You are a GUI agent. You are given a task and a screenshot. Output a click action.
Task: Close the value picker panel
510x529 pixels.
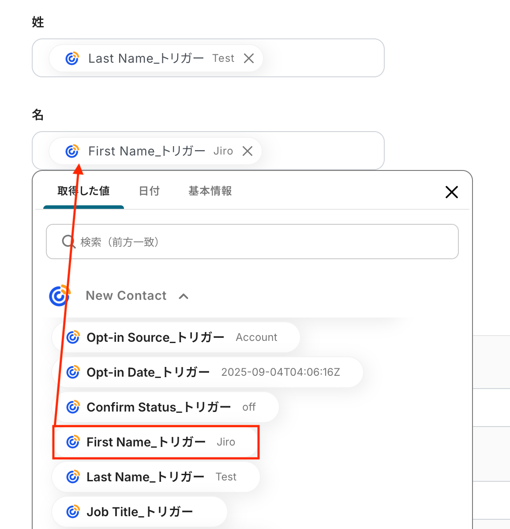point(451,192)
